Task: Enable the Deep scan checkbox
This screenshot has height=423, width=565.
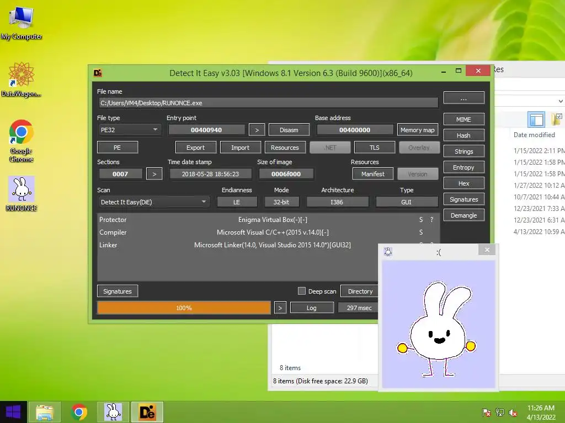Action: click(x=302, y=291)
